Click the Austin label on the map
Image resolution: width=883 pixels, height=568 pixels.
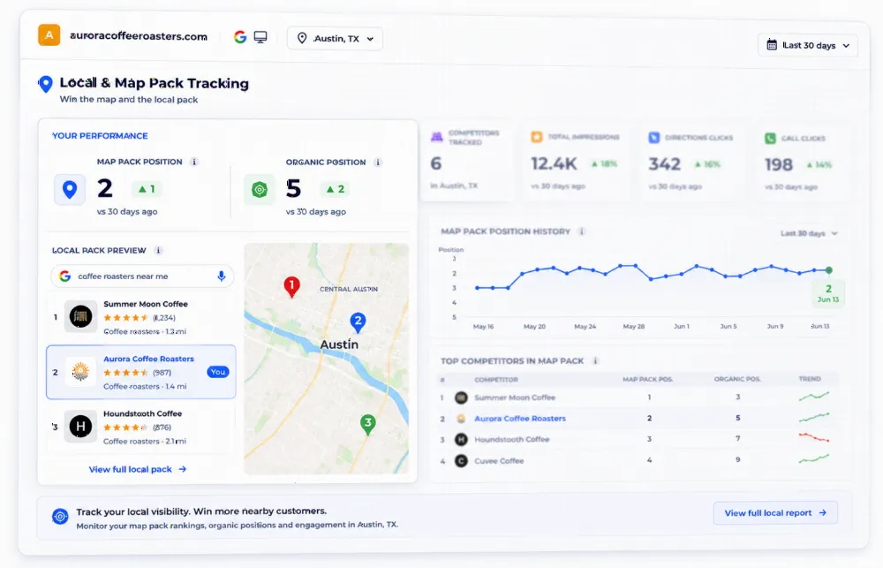click(339, 345)
